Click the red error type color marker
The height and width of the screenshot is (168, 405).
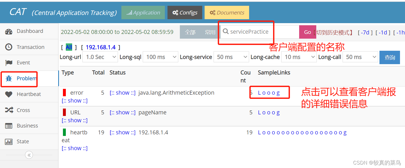pos(65,93)
